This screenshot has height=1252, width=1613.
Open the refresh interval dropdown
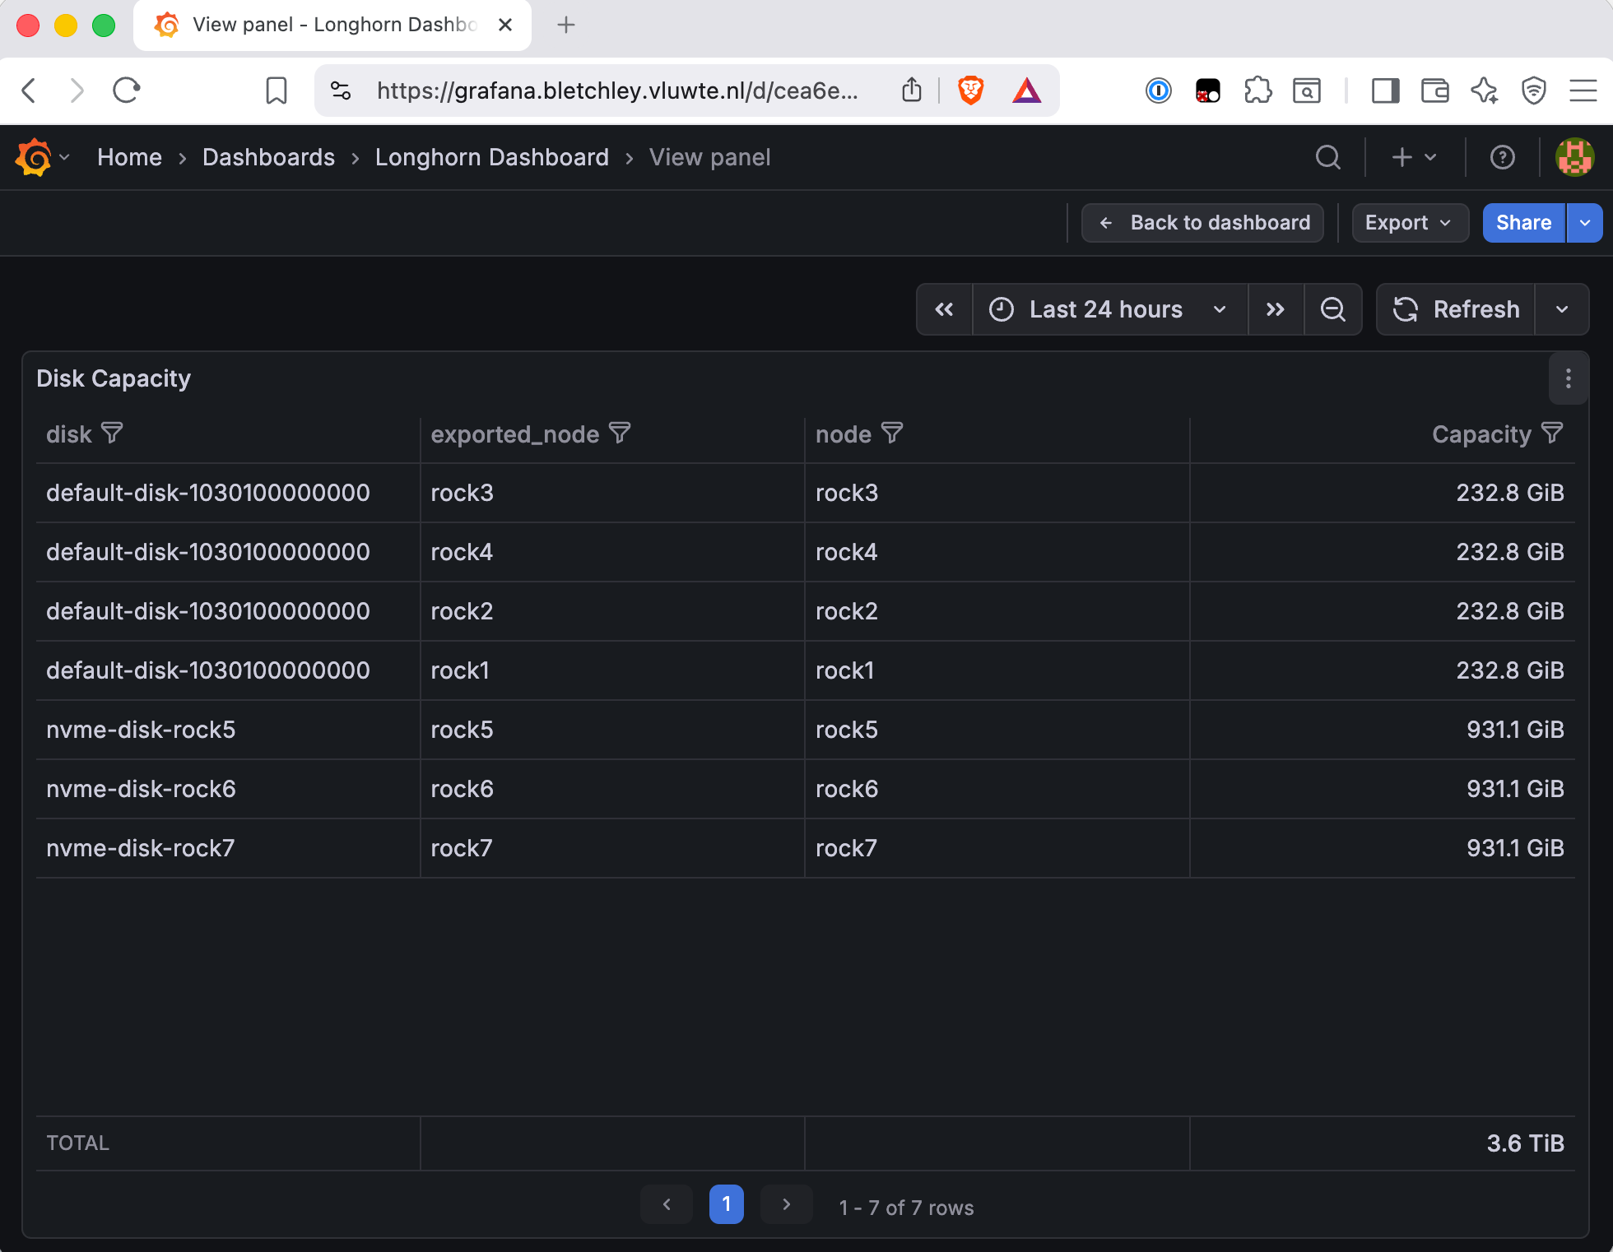pos(1561,309)
